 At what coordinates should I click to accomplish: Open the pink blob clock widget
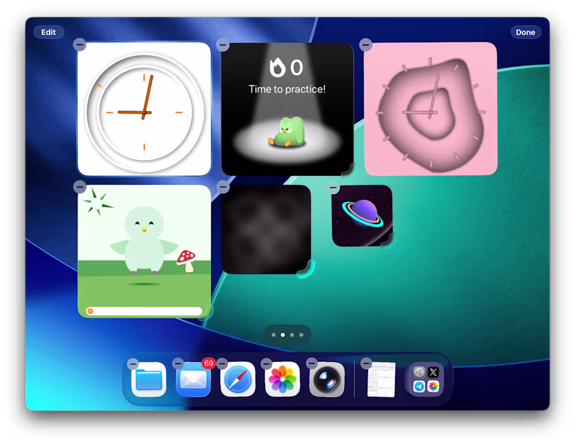click(431, 109)
